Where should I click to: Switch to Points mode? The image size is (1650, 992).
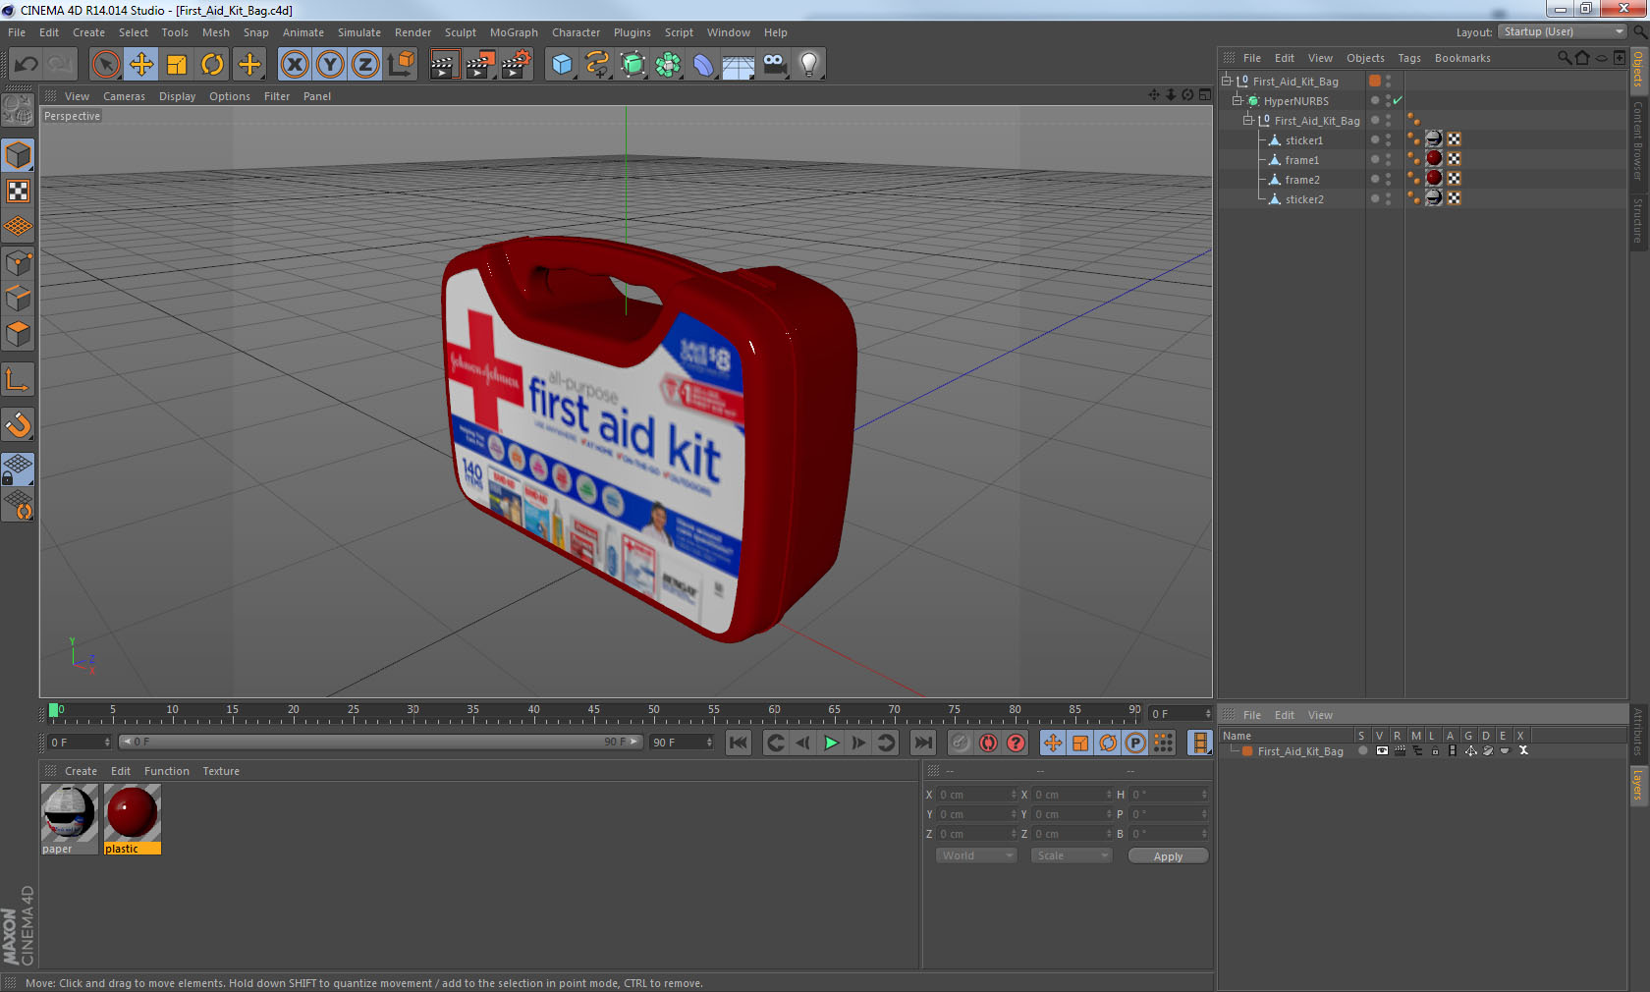click(18, 262)
